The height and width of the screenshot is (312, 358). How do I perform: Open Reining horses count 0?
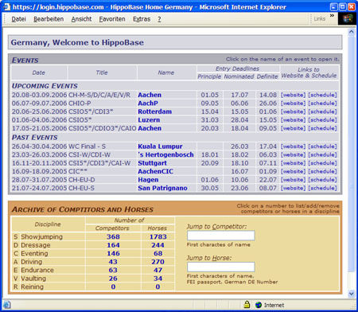(158, 287)
